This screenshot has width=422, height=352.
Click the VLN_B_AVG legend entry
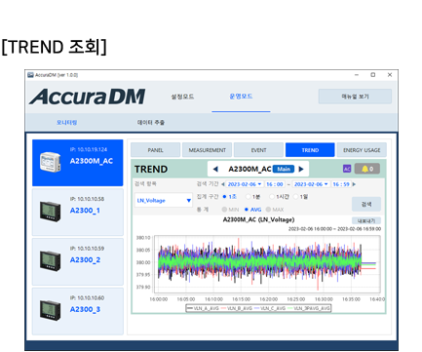click(237, 308)
